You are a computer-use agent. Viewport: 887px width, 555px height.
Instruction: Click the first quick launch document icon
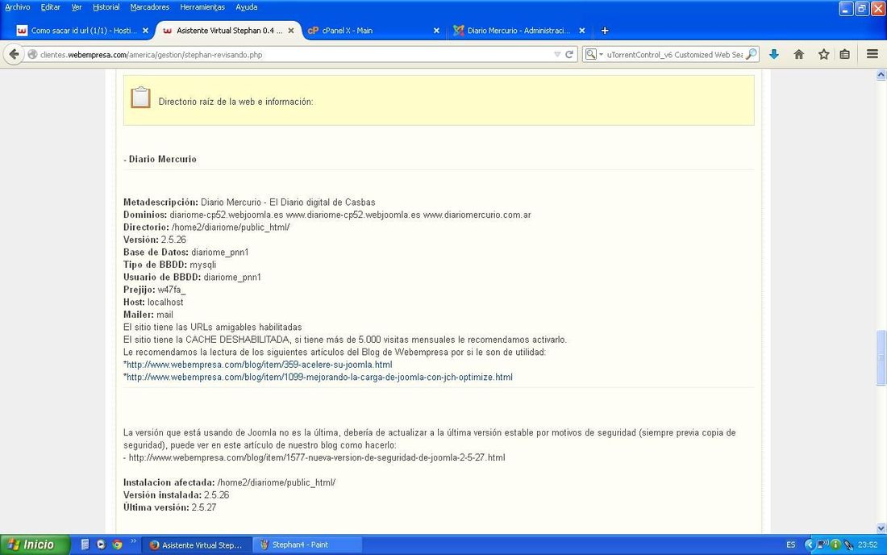pos(85,545)
